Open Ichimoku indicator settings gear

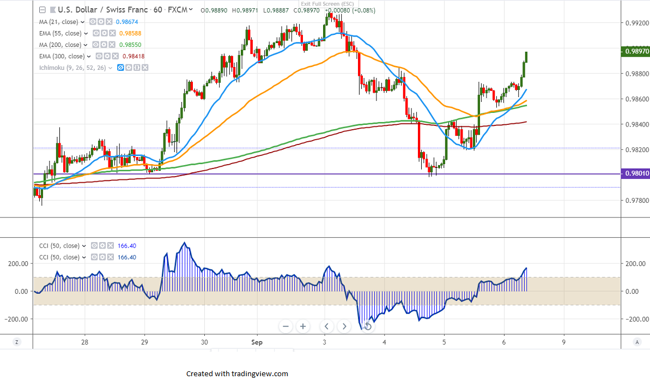(129, 67)
